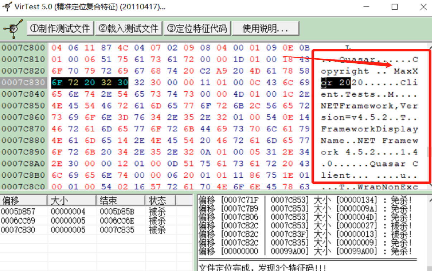Click end value 0006CC6E cell
The height and width of the screenshot is (271, 432).
tap(117, 221)
